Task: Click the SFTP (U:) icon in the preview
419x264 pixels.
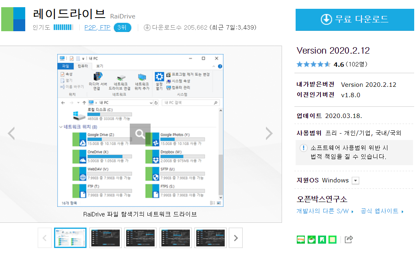Action: pos(152,174)
